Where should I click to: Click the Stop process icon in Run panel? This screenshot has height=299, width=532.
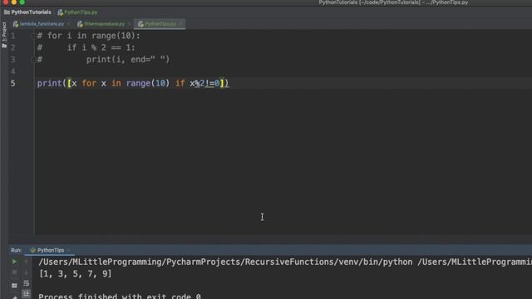coord(14,272)
